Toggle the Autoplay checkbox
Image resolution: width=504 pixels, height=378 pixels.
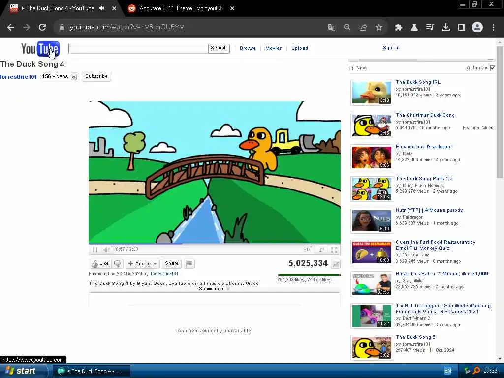(493, 68)
